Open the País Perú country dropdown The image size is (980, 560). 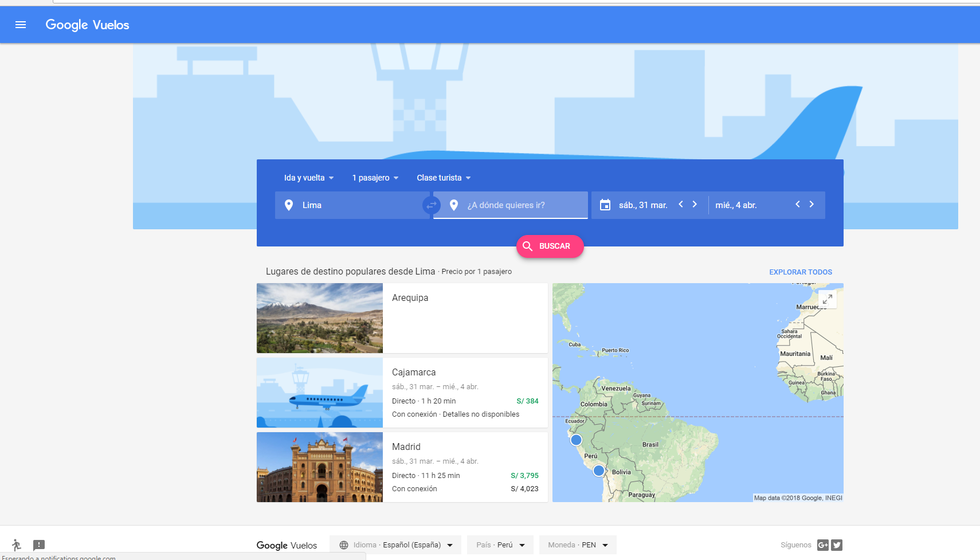pyautogui.click(x=500, y=545)
